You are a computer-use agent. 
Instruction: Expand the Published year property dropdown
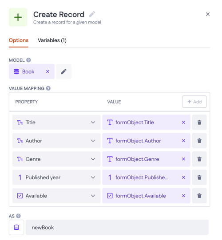click(x=56, y=177)
